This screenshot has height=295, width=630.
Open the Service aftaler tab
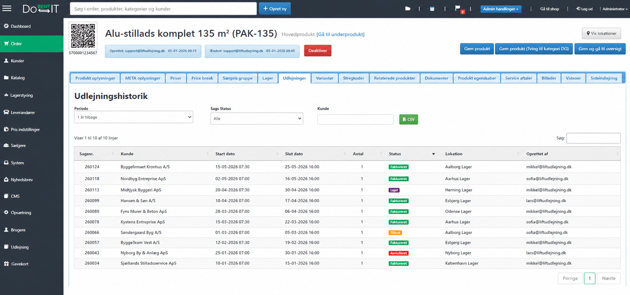pos(519,78)
